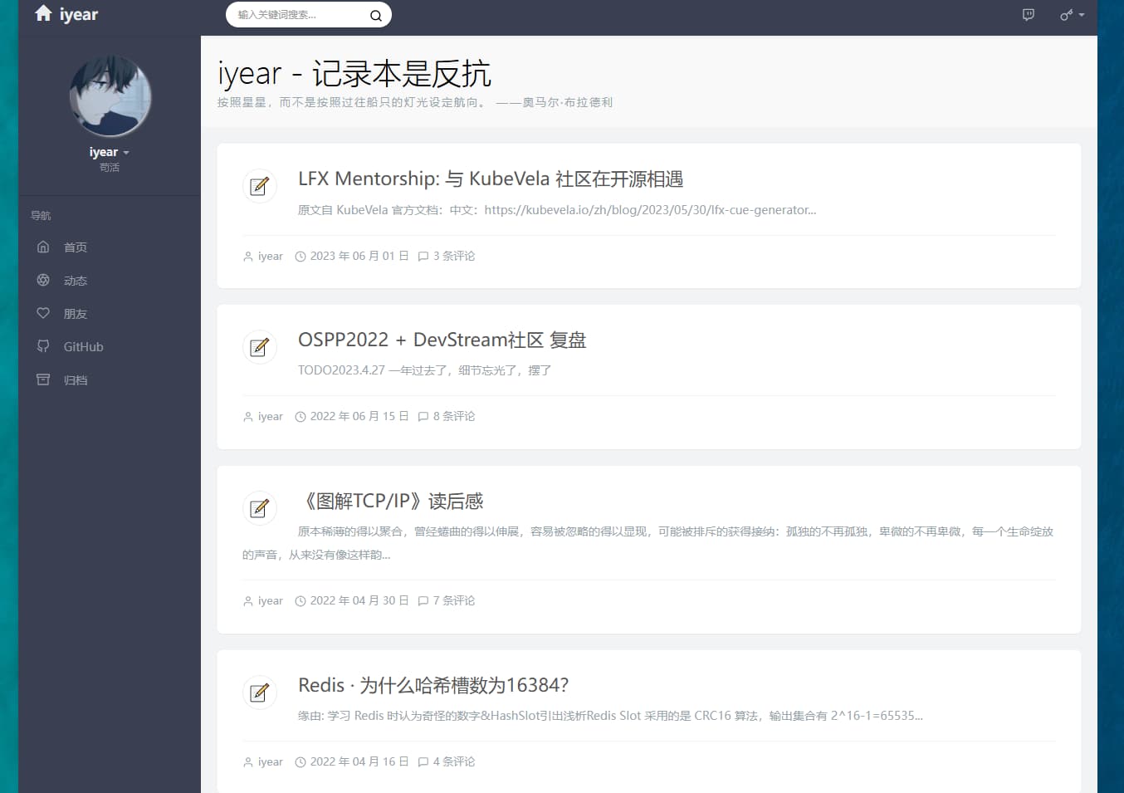
Task: Click the search magnifier icon
Action: click(375, 15)
